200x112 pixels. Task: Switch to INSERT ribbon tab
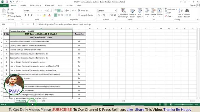pyautogui.click(x=23, y=6)
